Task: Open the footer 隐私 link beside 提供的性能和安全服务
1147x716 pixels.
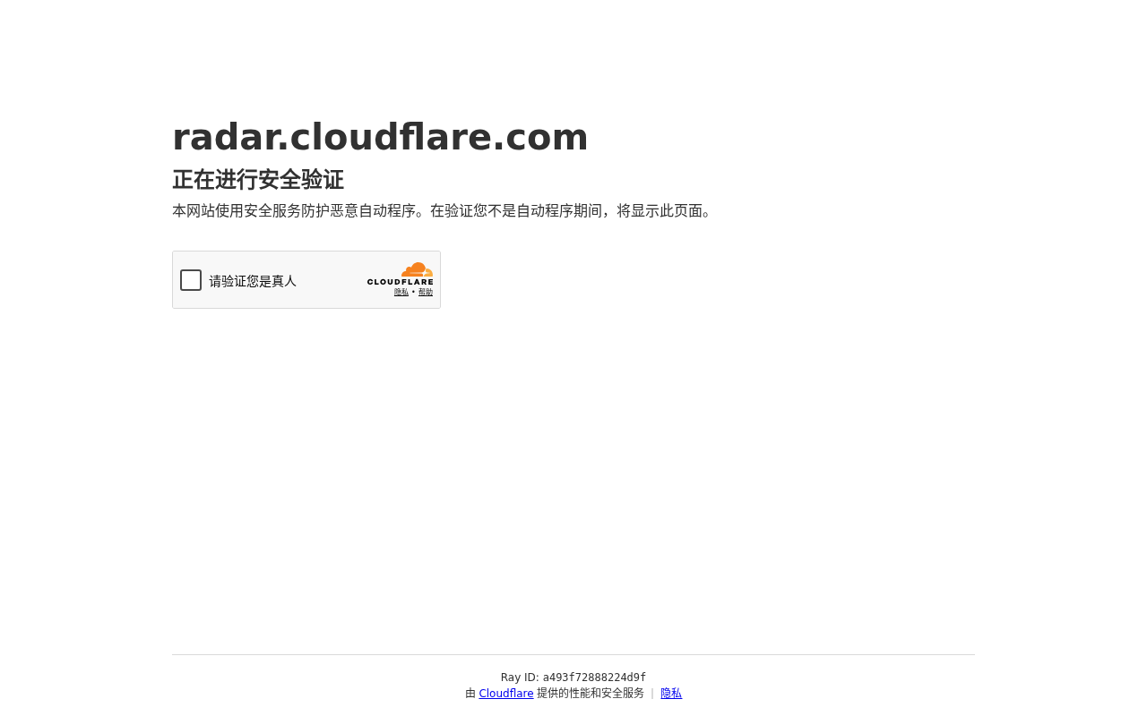Action: (671, 694)
